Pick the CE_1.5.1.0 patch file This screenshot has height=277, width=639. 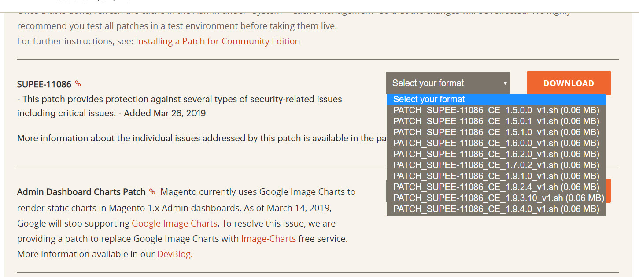click(496, 132)
